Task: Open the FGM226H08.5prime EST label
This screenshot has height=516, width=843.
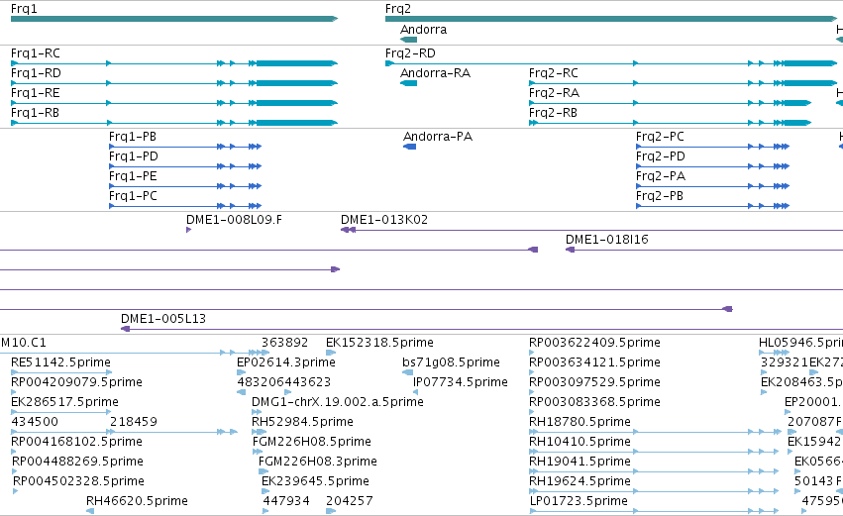Action: (x=312, y=442)
